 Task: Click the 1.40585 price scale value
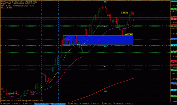(174, 79)
